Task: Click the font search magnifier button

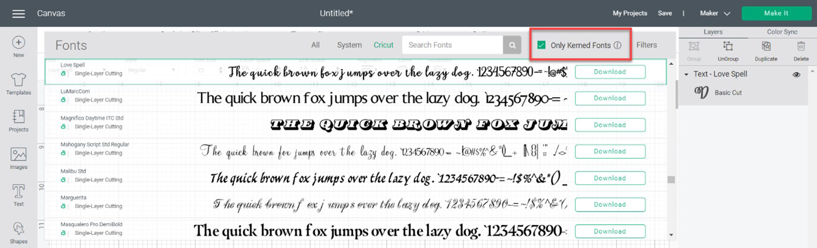Action: click(512, 45)
